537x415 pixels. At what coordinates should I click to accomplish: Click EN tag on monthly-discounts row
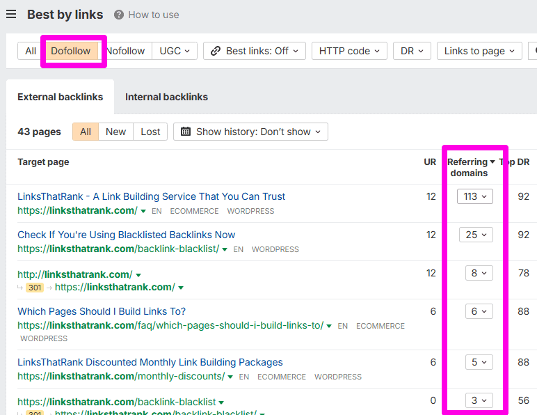[x=244, y=377]
